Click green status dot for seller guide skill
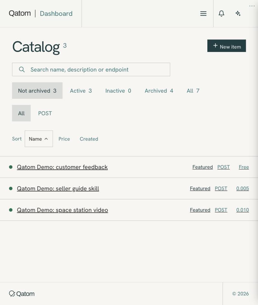The image size is (258, 305). 11,188
